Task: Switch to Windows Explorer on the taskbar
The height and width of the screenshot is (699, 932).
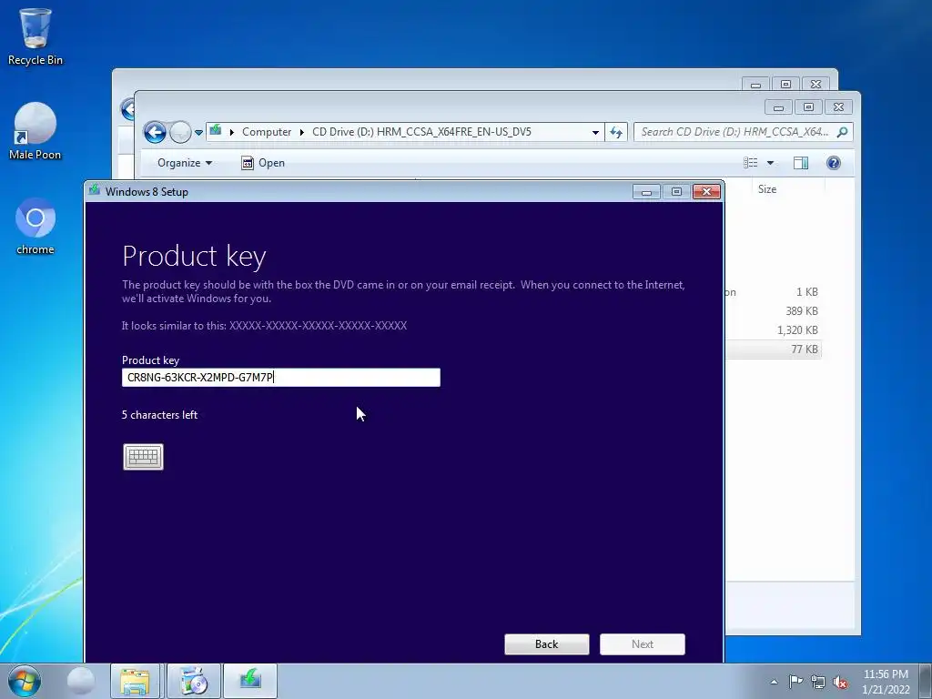Action: [135, 681]
